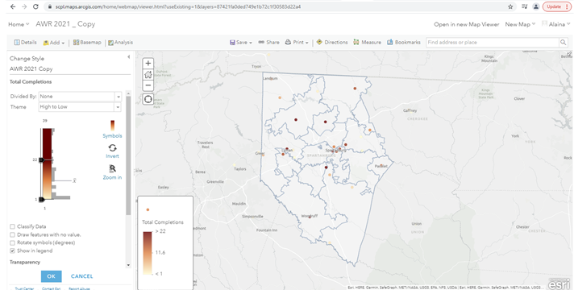Click the Measure ruler icon

coord(356,42)
